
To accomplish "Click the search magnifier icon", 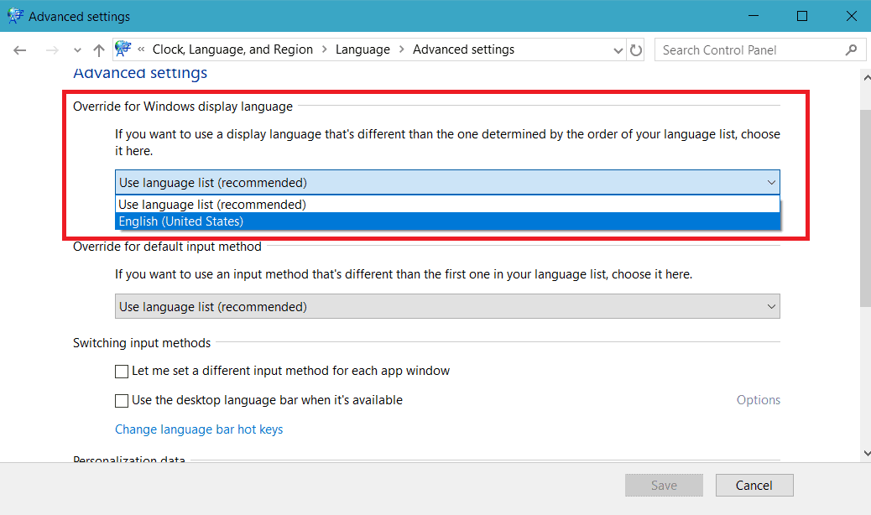I will (853, 49).
